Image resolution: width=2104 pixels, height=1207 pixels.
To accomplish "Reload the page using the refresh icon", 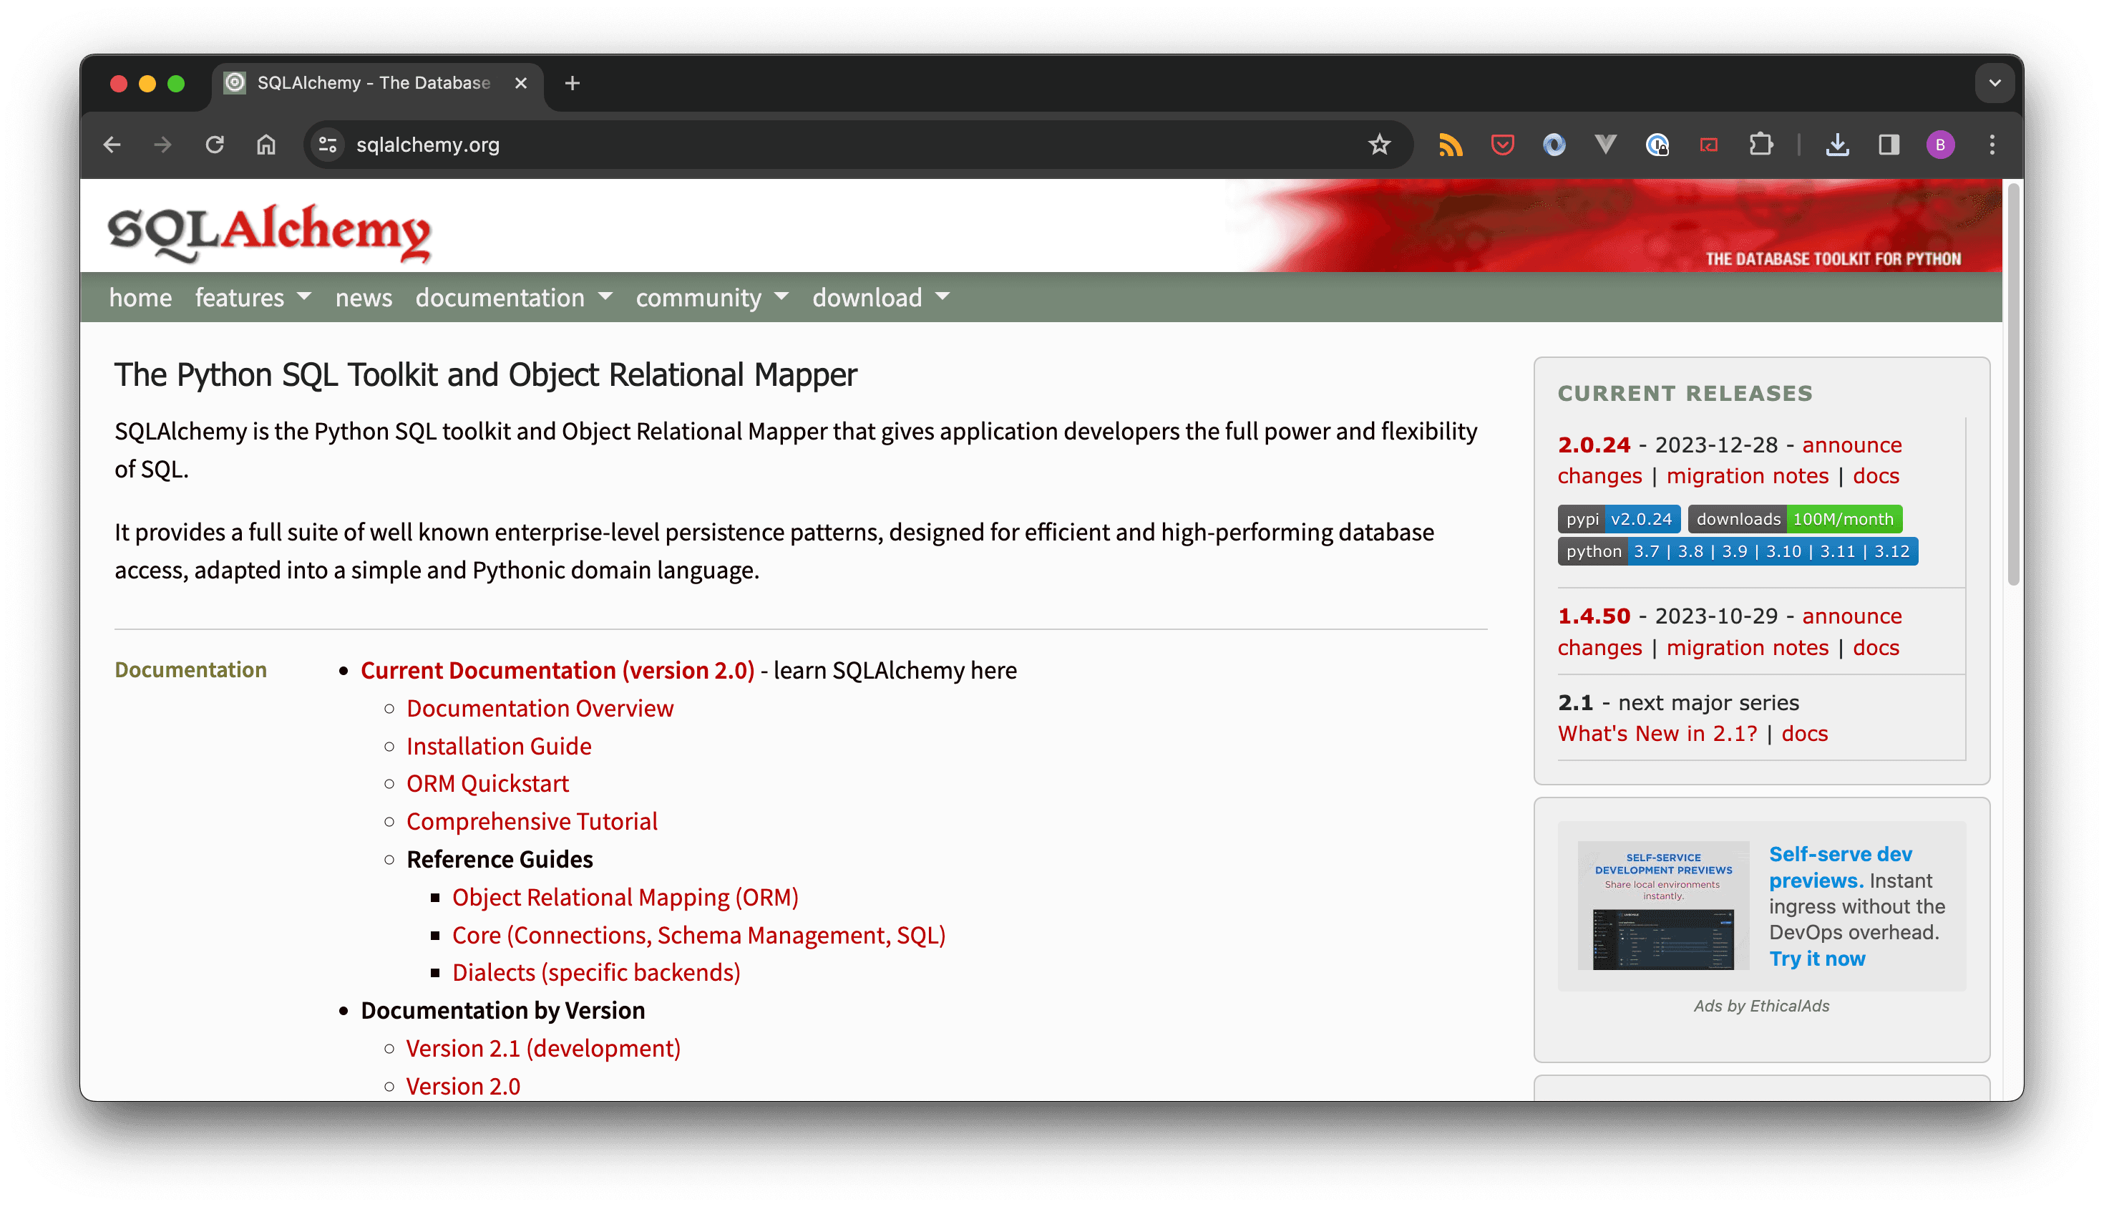I will [x=215, y=144].
